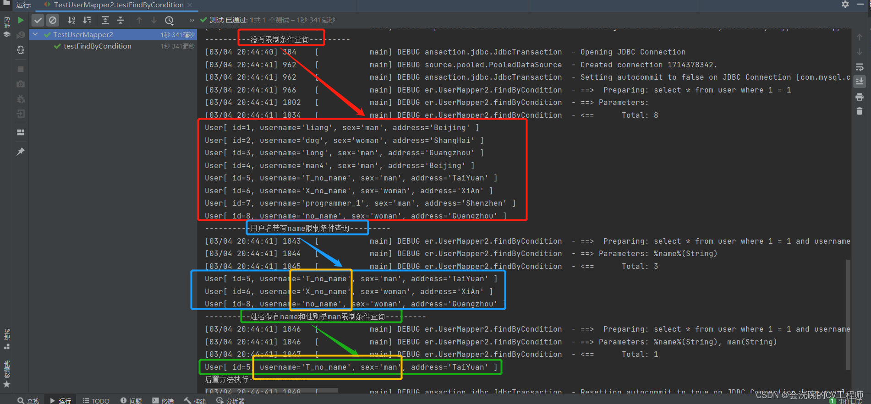871x404 pixels.
Task: Hide the run tool window
Action: [860, 4]
